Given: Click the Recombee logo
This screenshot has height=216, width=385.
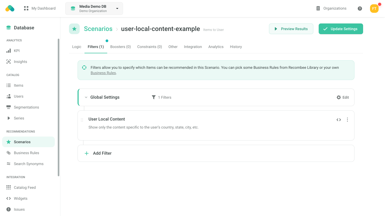Looking at the screenshot, I should click(10, 8).
